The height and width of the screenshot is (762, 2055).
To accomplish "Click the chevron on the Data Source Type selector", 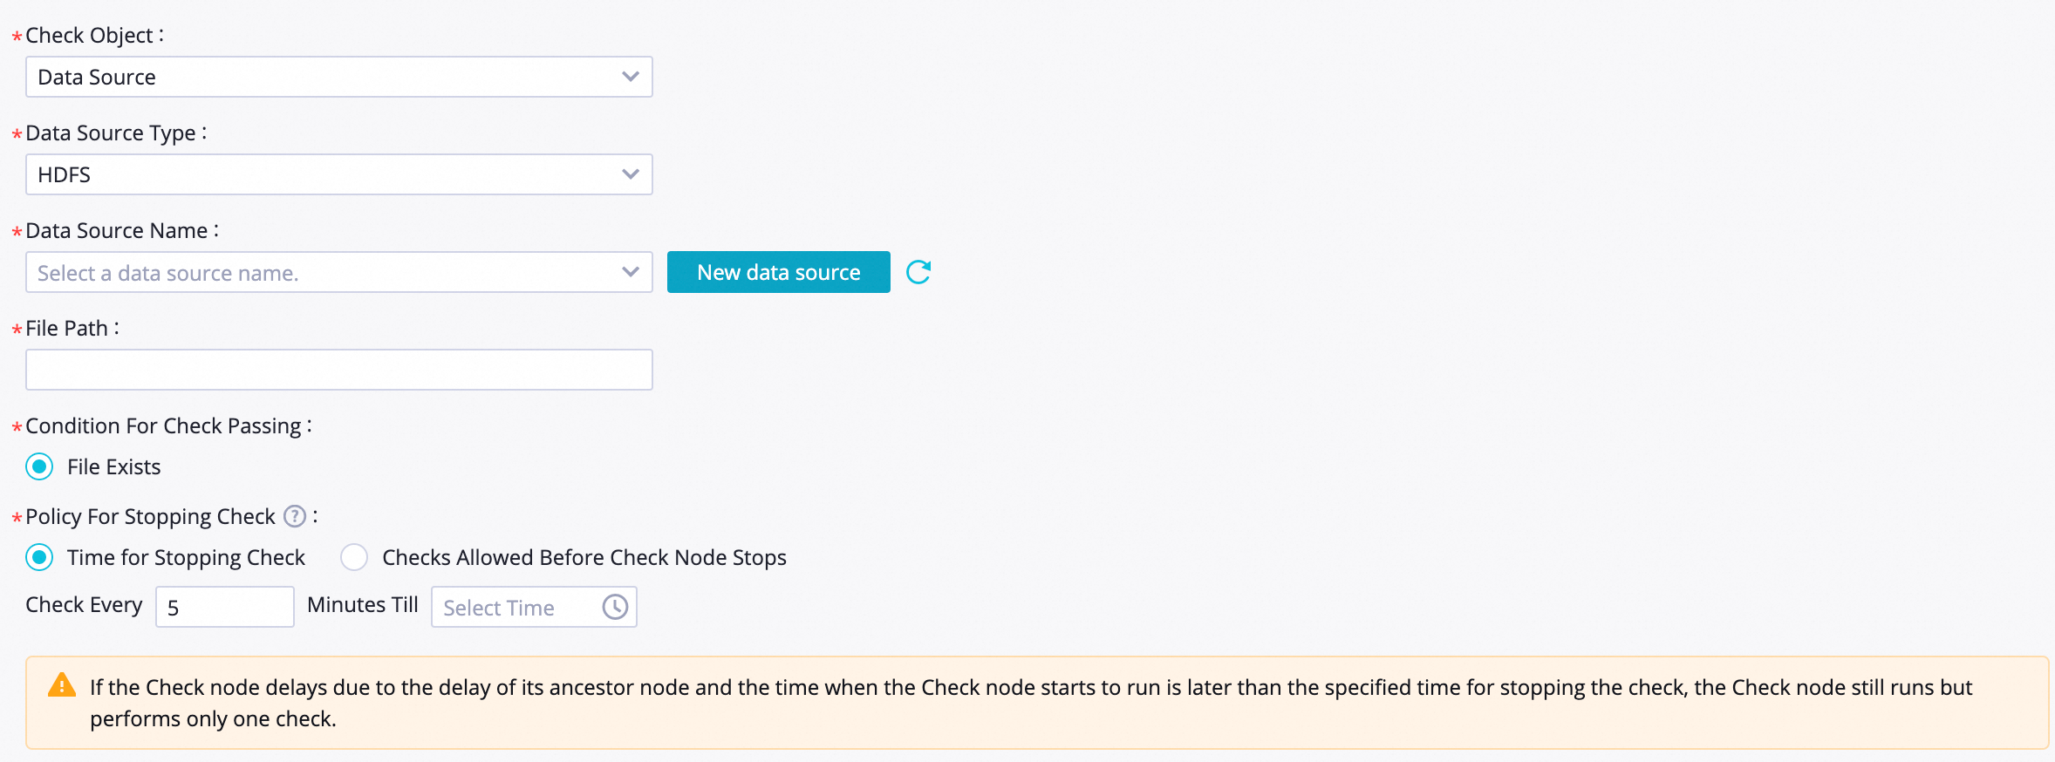I will click(631, 174).
